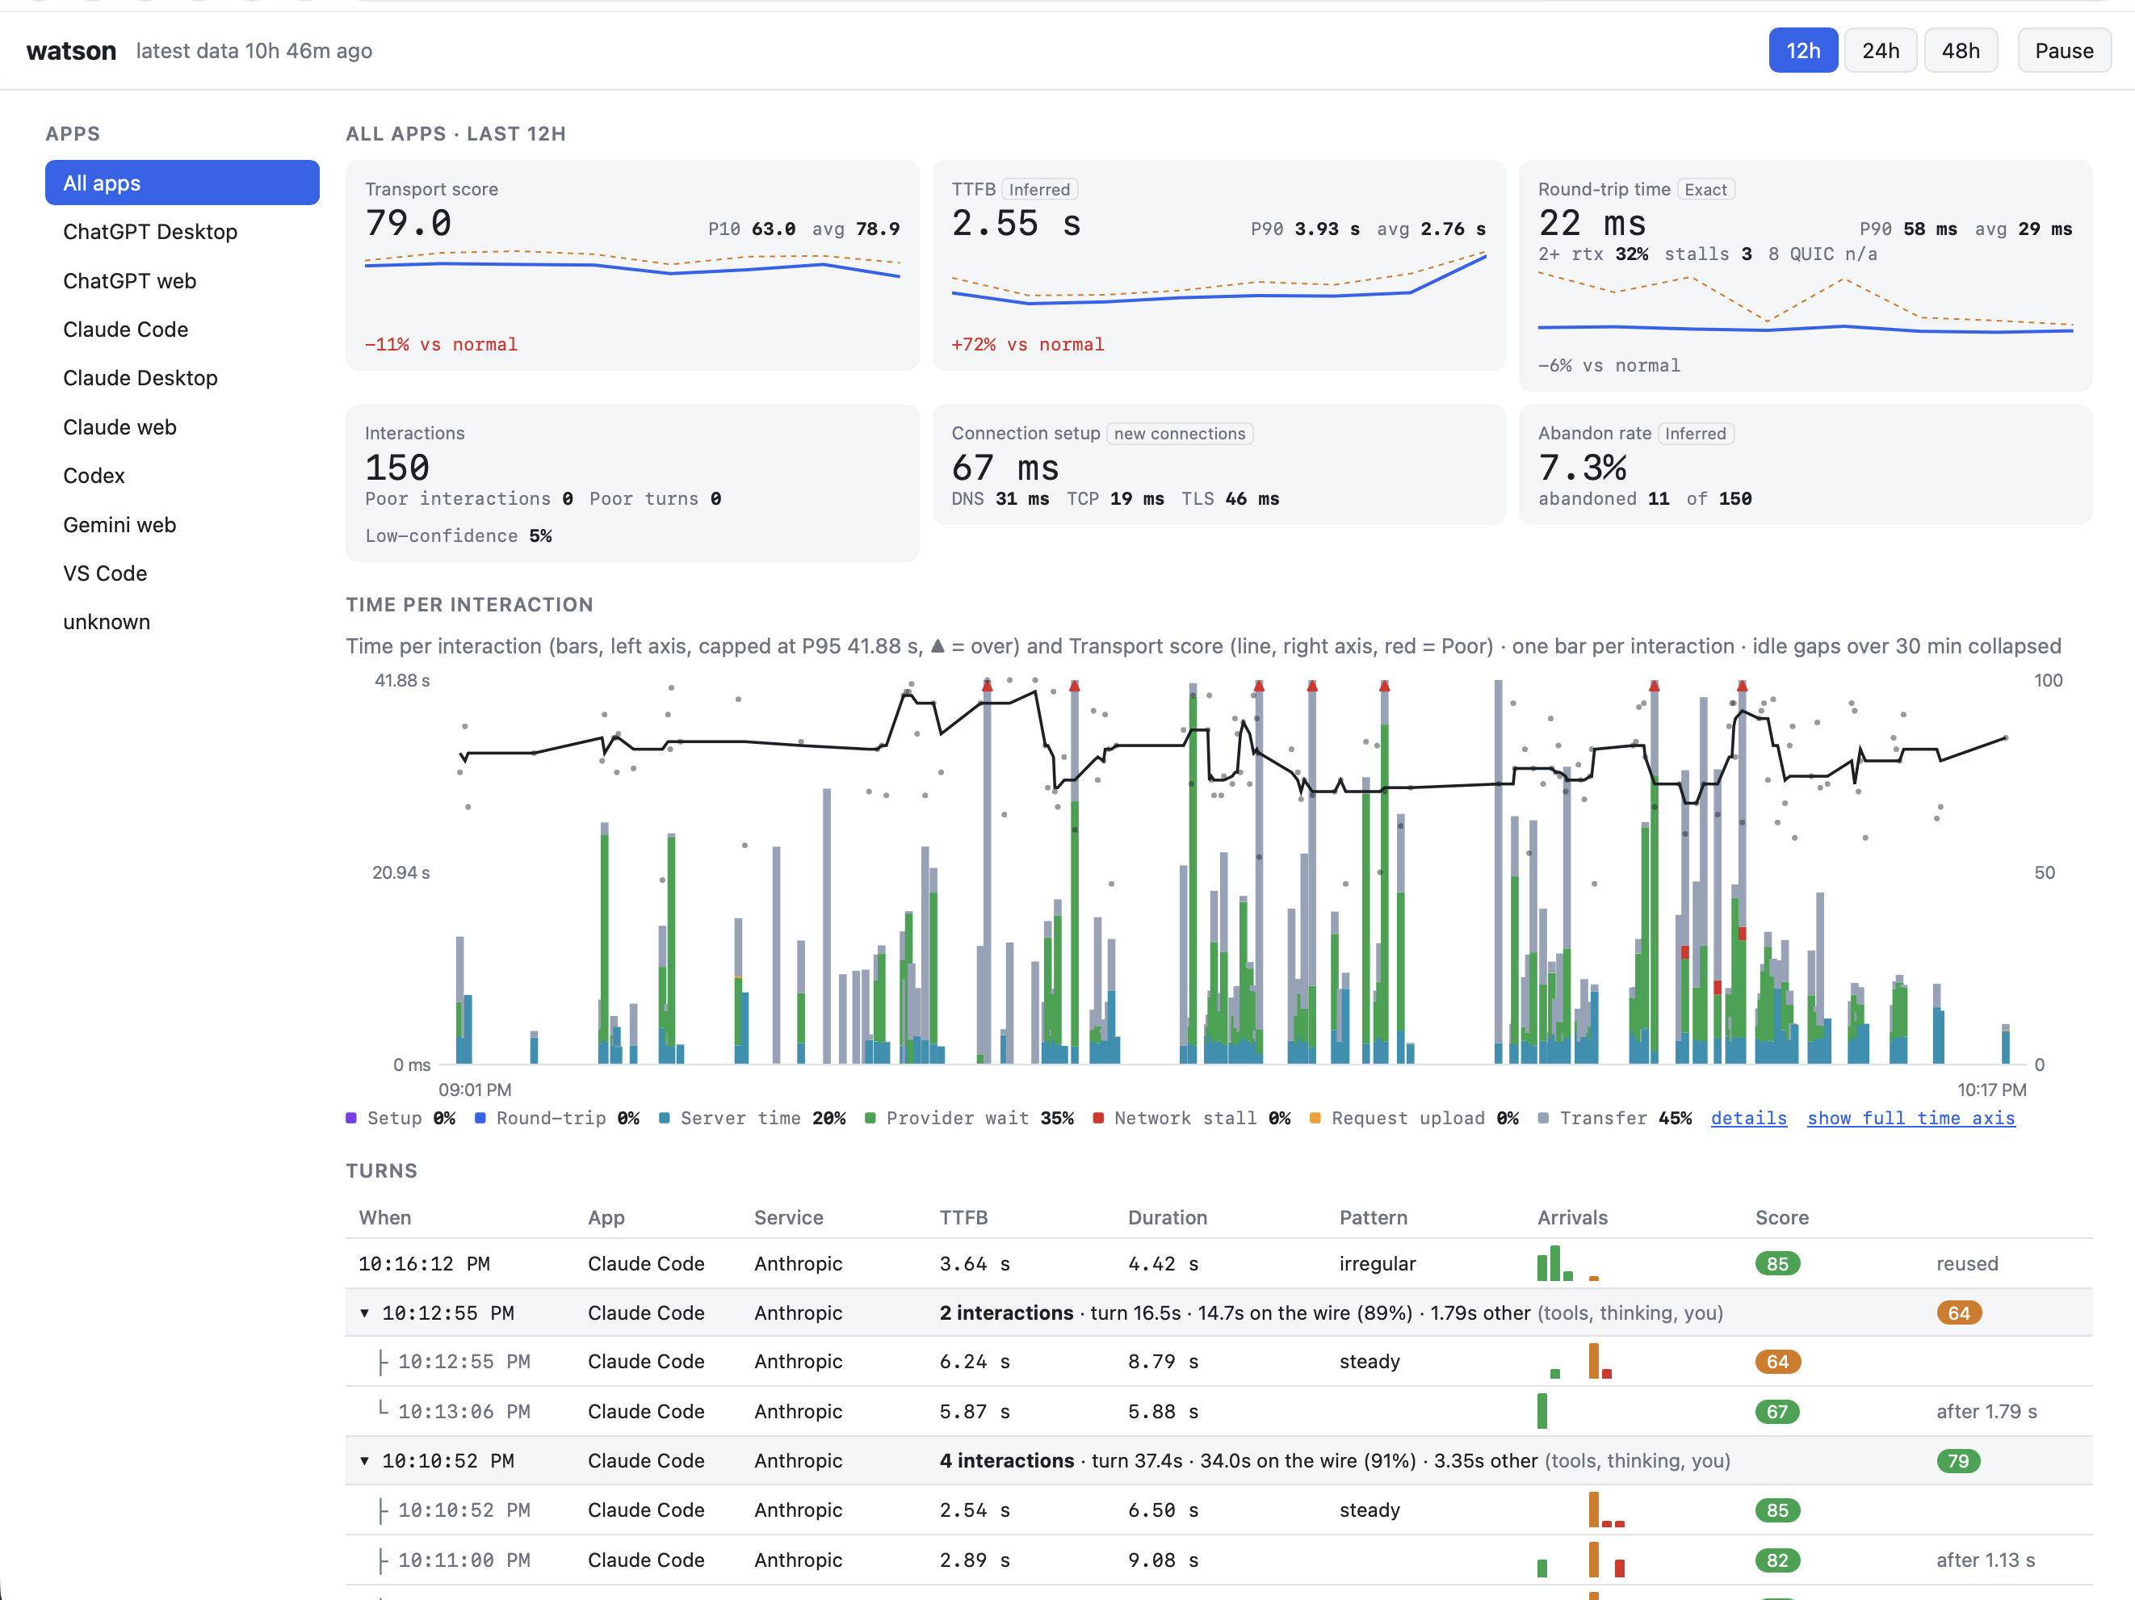Click the blue Round-trip legend swatch
Image resolution: width=2135 pixels, height=1600 pixels.
click(480, 1117)
